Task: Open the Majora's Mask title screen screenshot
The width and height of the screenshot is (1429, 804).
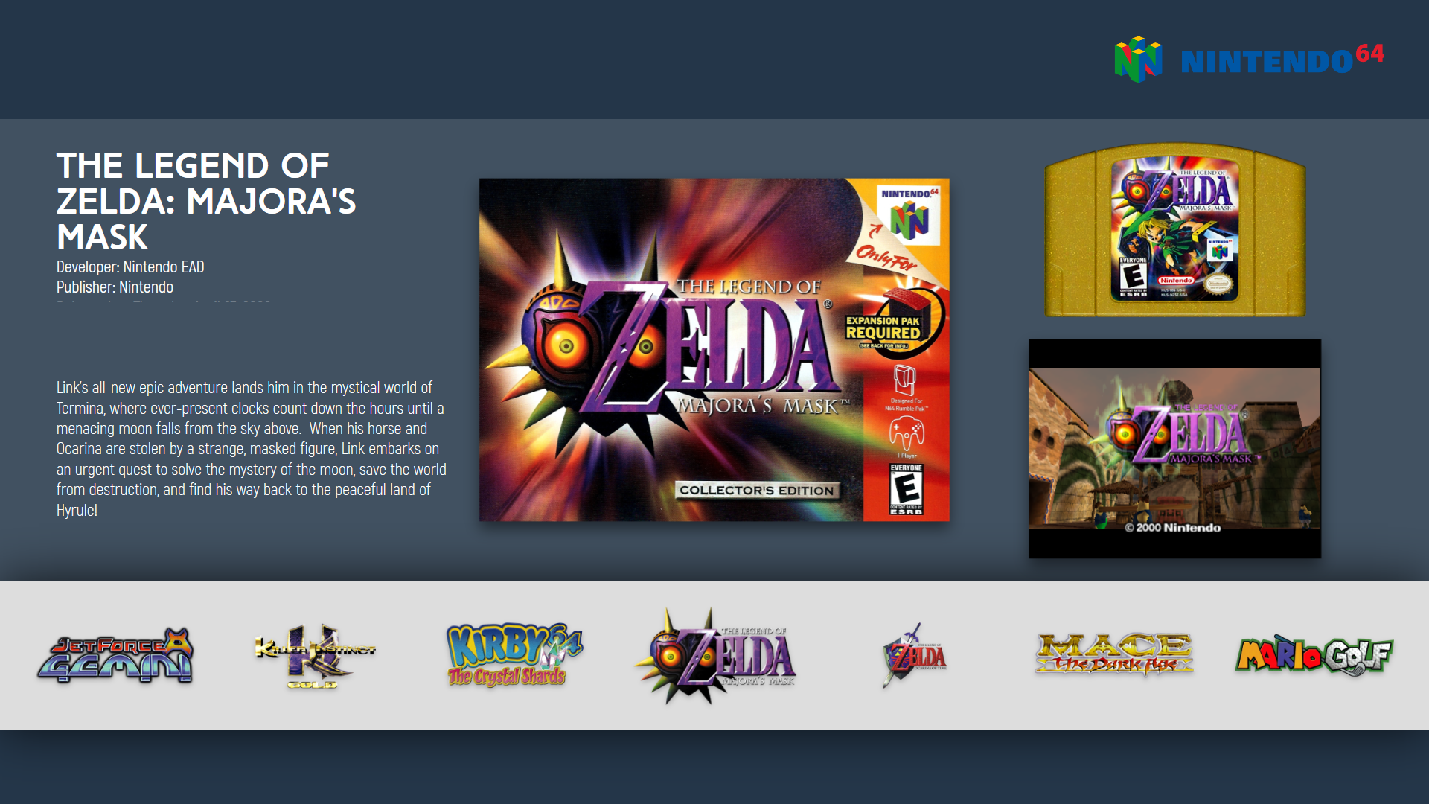Action: (x=1174, y=449)
